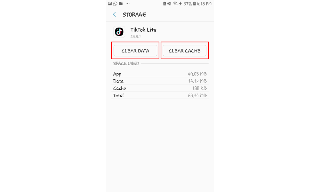Tap the airplane mode status icon

(180, 4)
